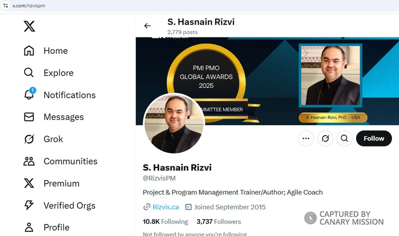Open the Premium X icon
The width and height of the screenshot is (399, 236).
click(x=29, y=183)
